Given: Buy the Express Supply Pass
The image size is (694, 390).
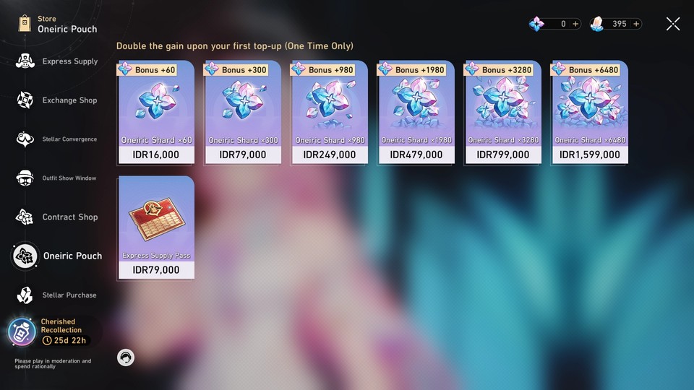Looking at the screenshot, I should [156, 227].
